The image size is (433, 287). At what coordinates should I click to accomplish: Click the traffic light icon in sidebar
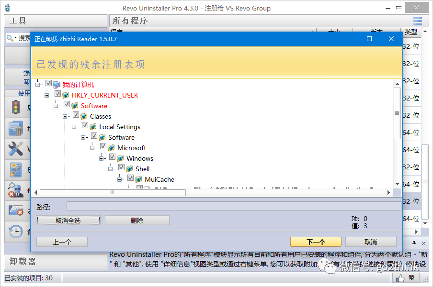16,107
